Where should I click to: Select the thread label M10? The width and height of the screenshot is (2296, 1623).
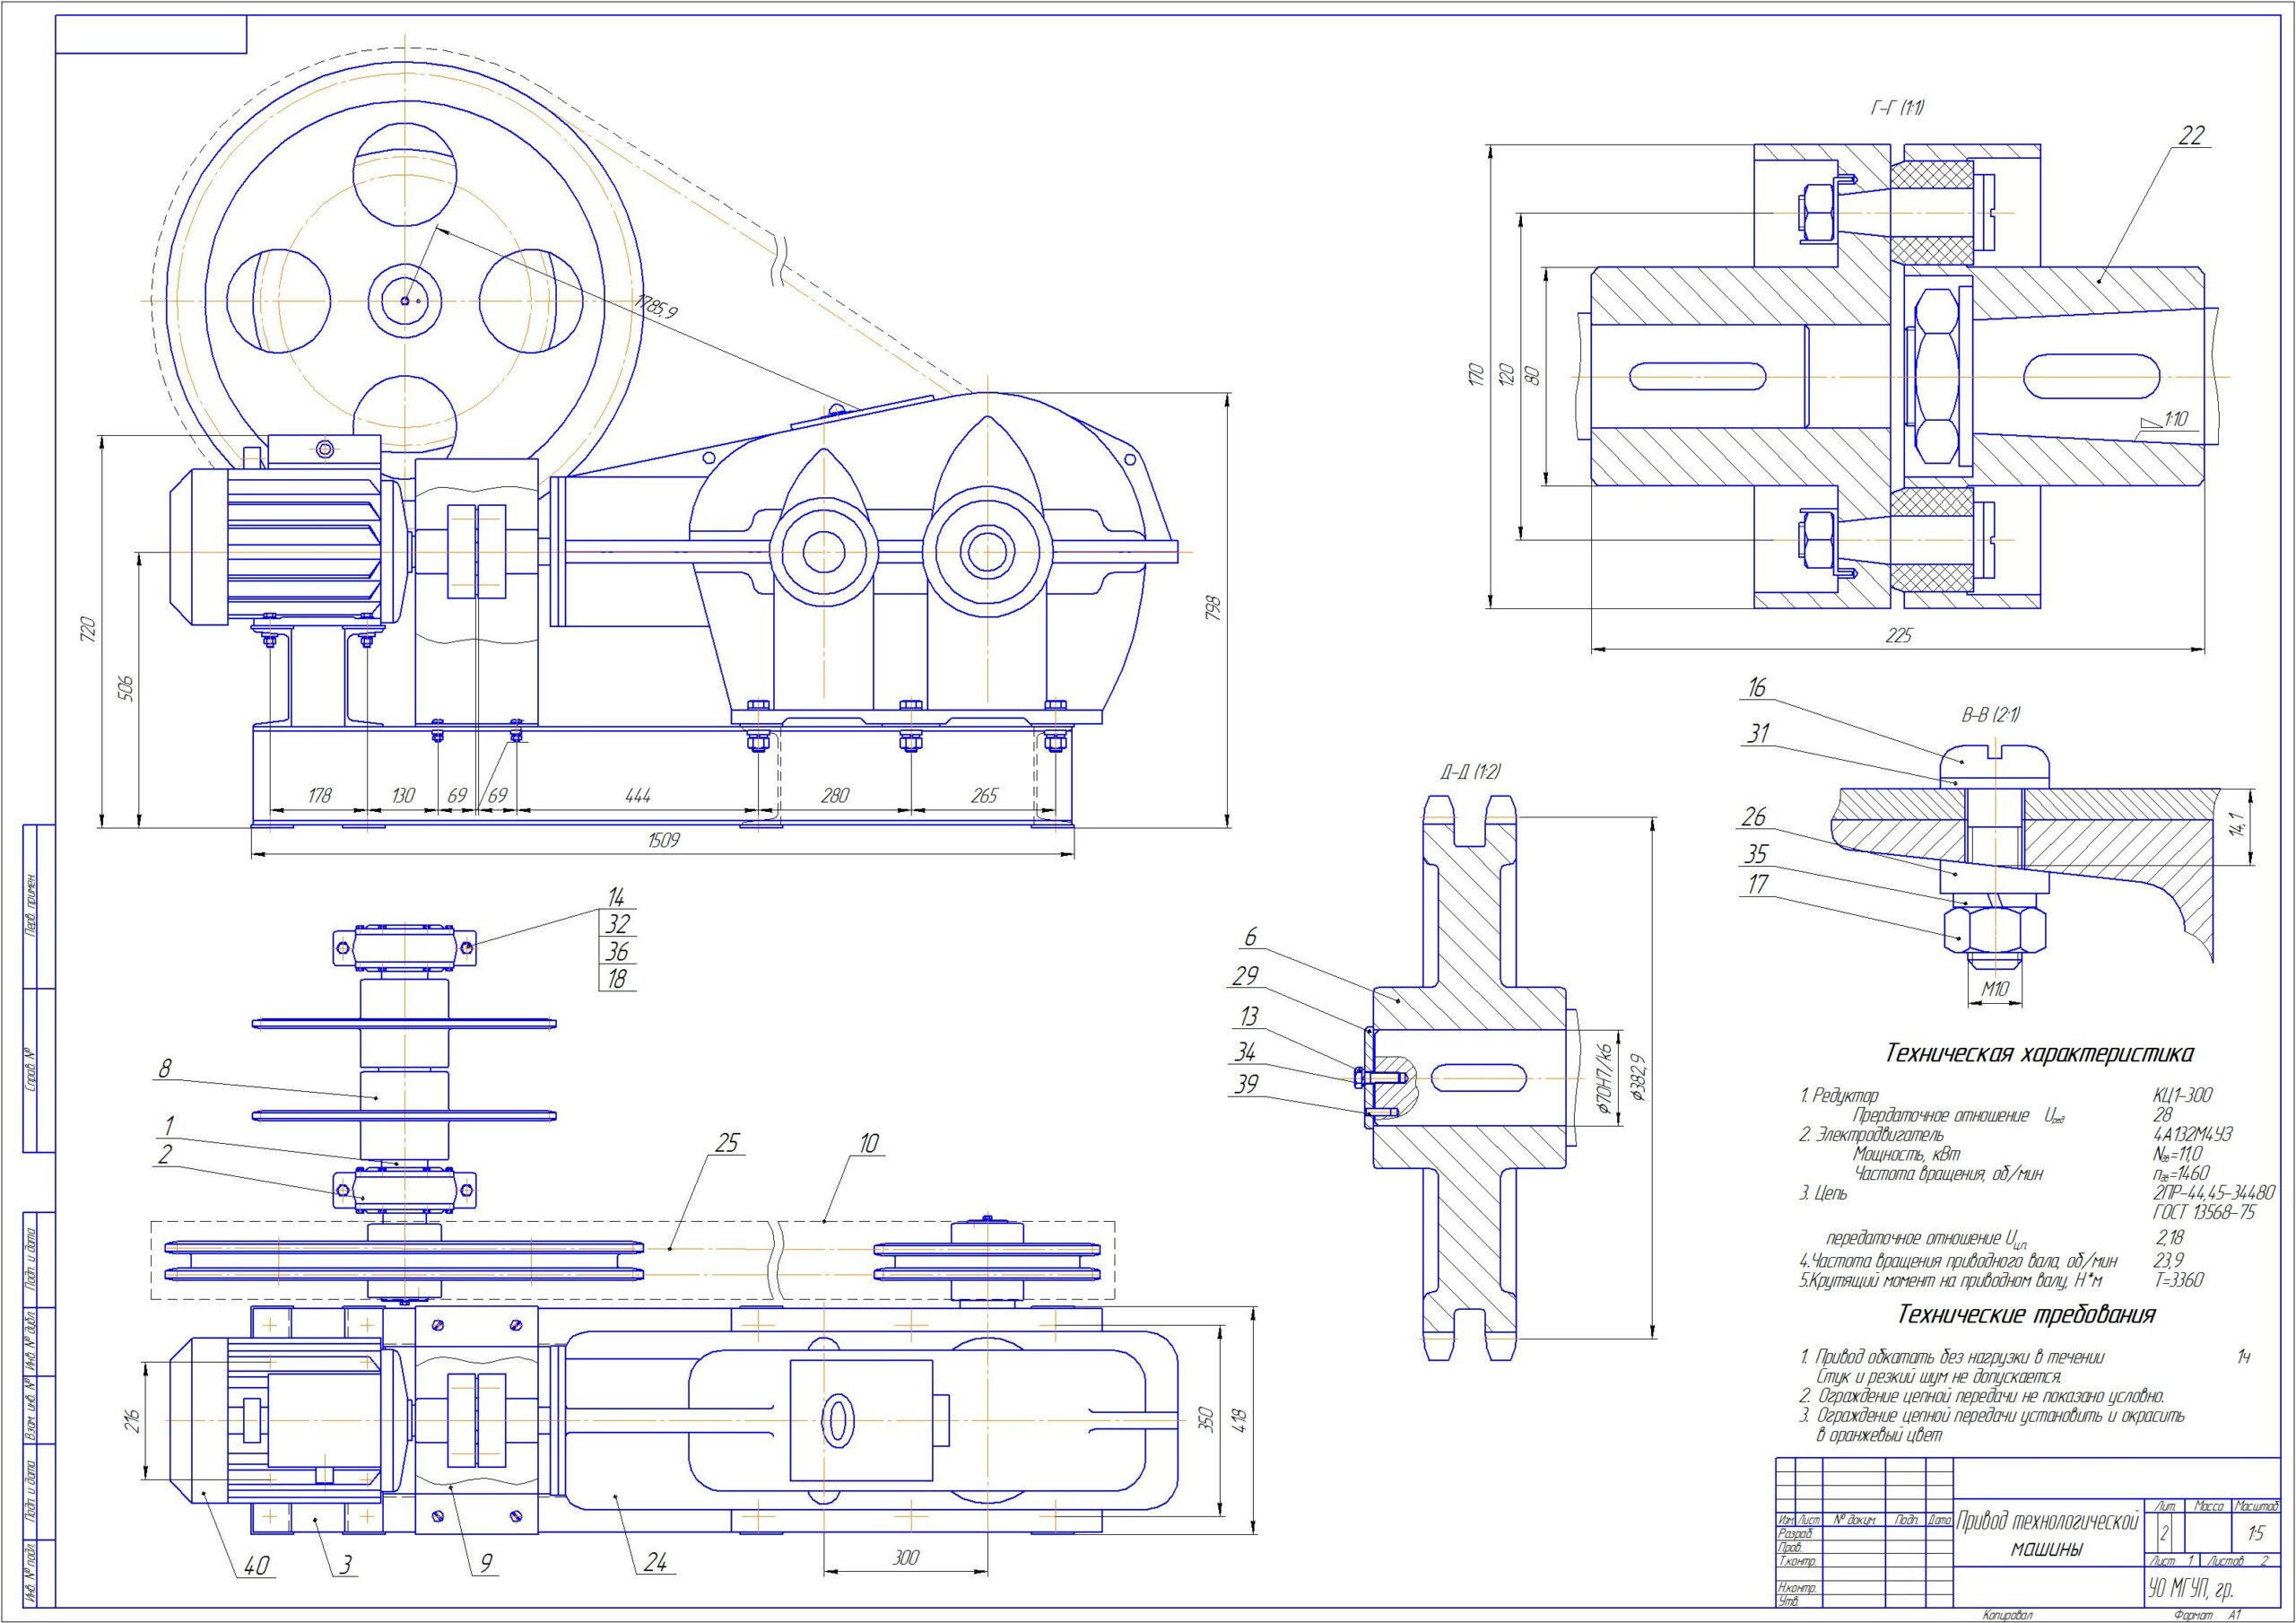coord(1995,989)
